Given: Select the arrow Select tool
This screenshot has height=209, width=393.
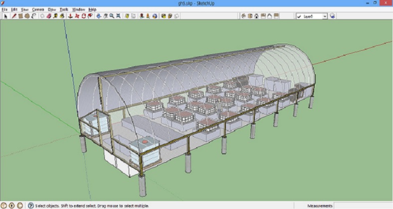Looking at the screenshot, I should pos(5,16).
